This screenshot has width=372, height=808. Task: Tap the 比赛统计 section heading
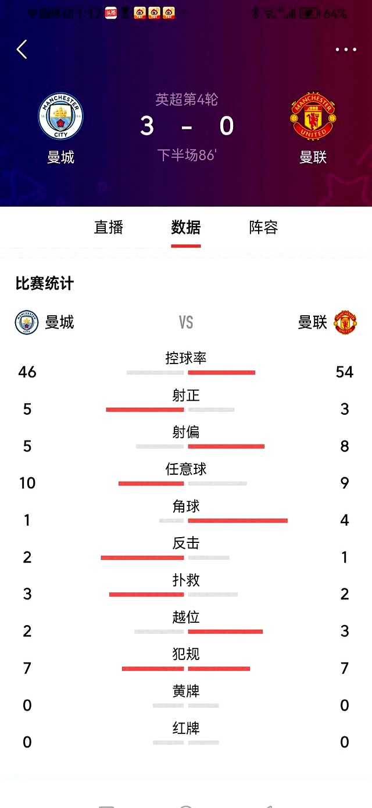(45, 284)
